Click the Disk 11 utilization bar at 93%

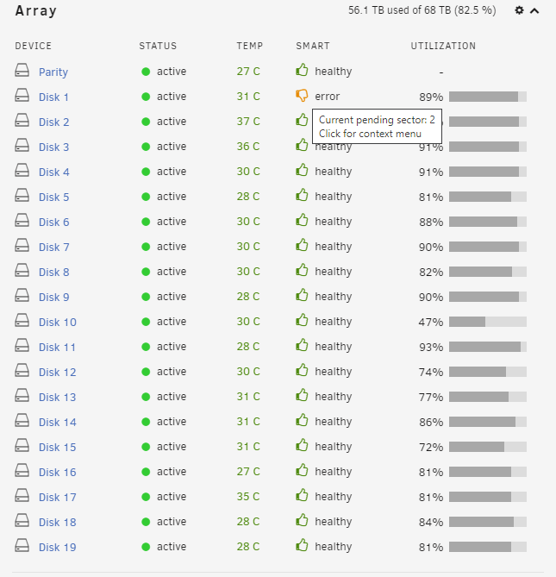488,347
